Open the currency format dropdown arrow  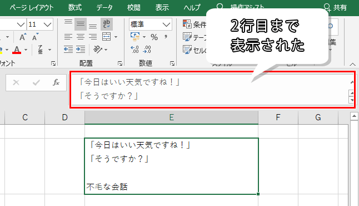pyautogui.click(x=144, y=37)
